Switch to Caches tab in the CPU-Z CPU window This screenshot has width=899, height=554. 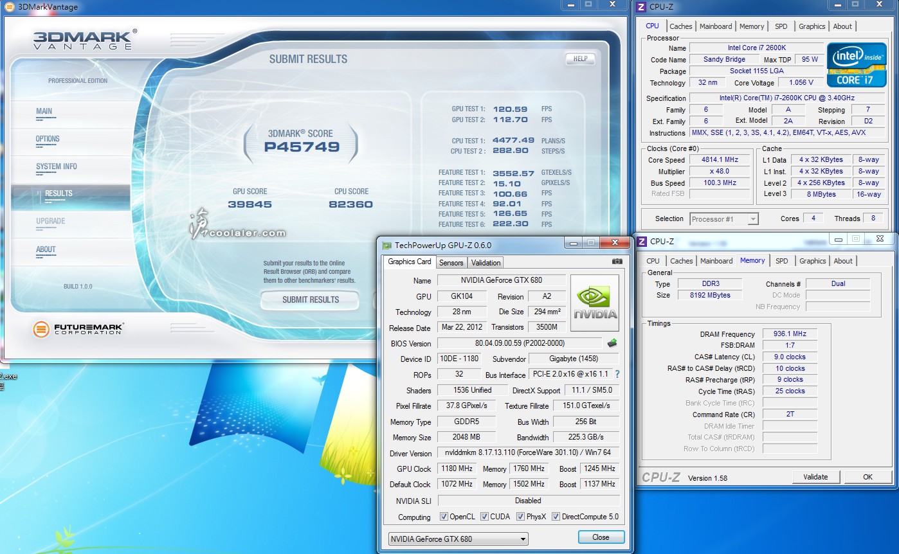coord(680,26)
